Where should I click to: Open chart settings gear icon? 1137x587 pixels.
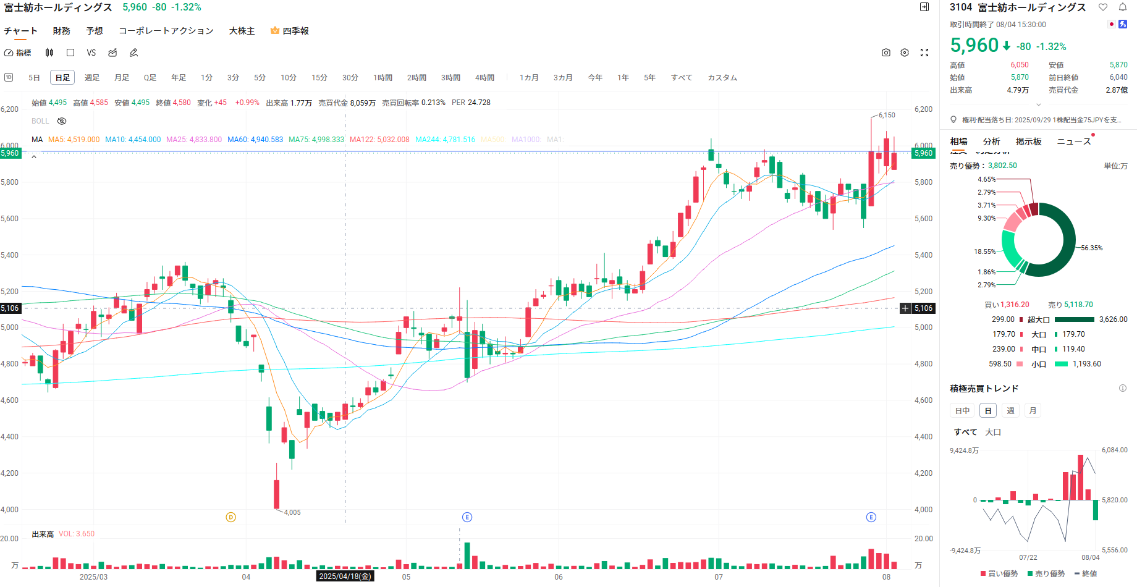point(905,53)
